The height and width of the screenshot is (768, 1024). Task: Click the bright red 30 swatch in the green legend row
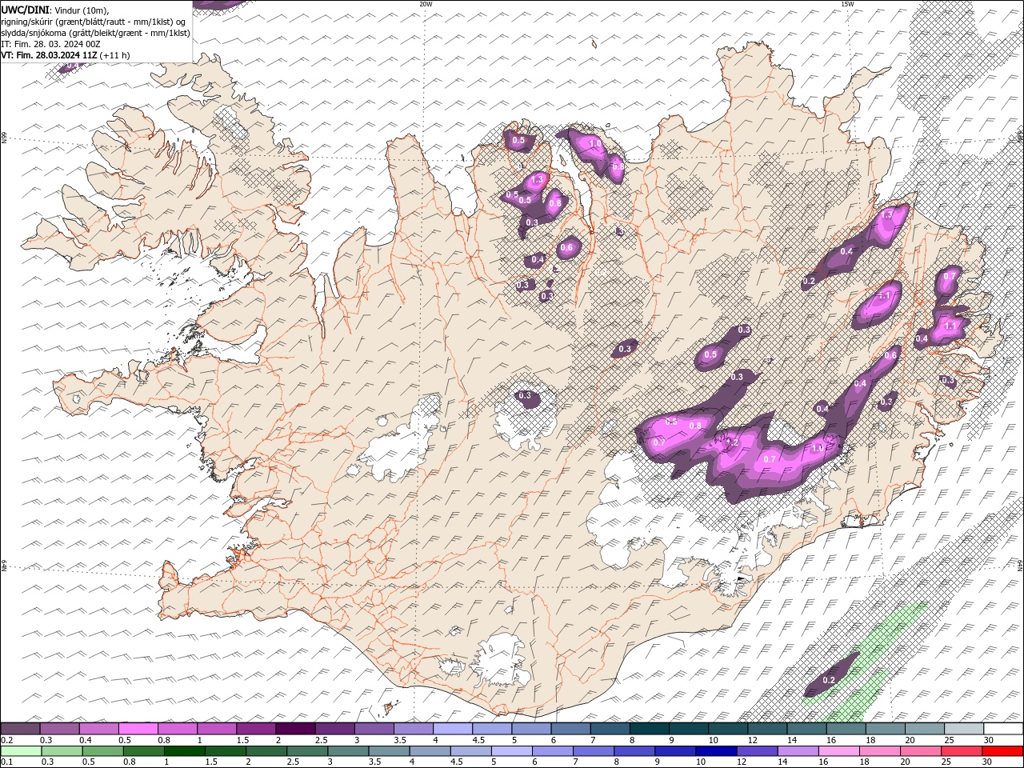click(x=1002, y=751)
